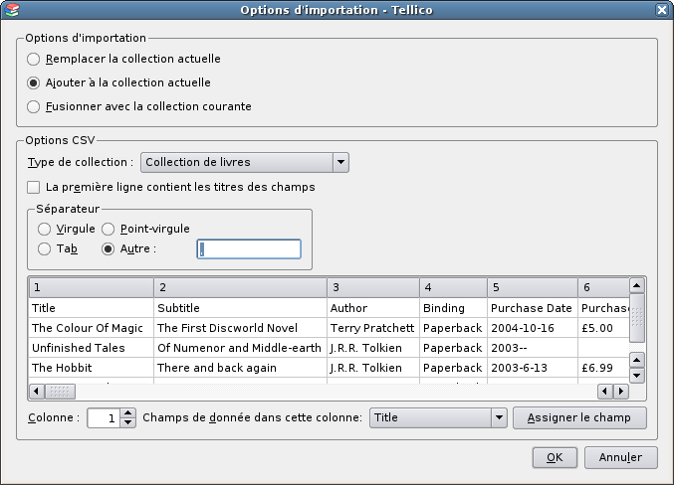Click the table's vertical scroll down arrow
Viewport: 674px width, 485px height.
[x=636, y=376]
